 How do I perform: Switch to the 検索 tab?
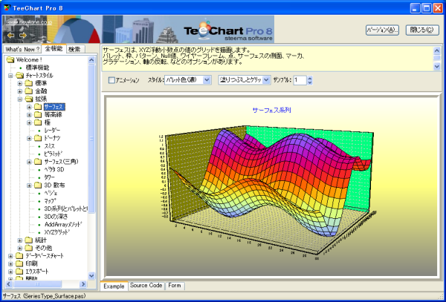[75, 49]
